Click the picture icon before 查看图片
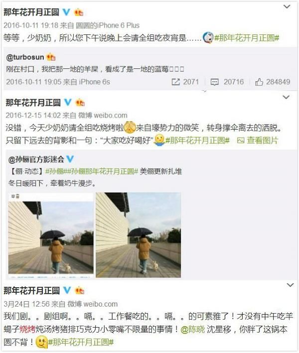Image resolution: width=299 pixels, height=353 pixels. click(x=241, y=141)
